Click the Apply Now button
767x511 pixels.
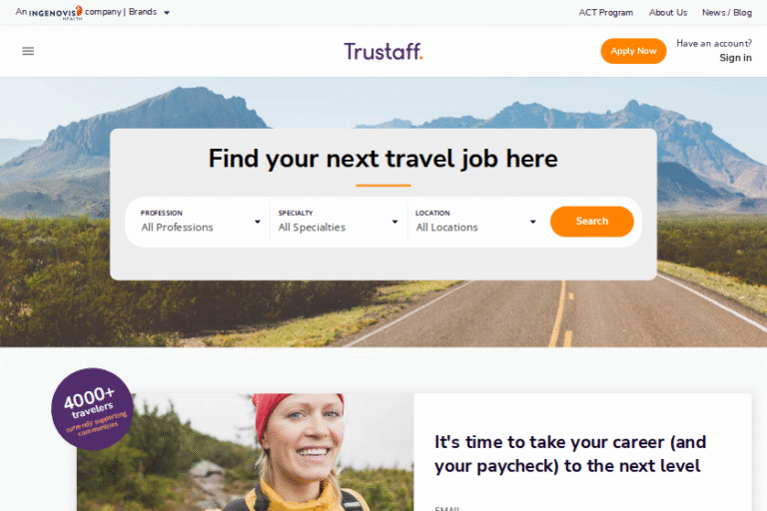633,51
